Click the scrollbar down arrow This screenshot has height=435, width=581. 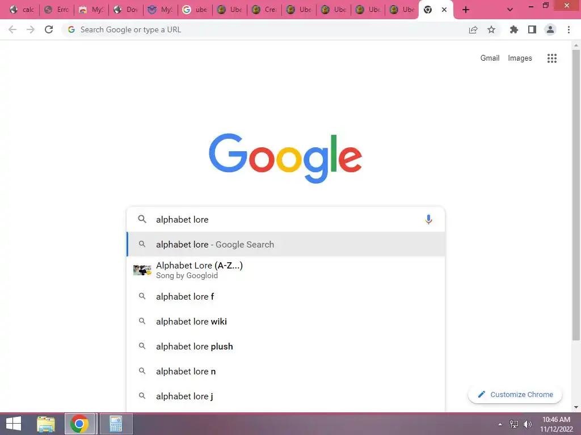coord(576,407)
